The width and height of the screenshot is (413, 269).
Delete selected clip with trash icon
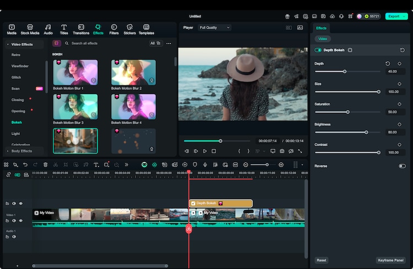click(x=45, y=165)
